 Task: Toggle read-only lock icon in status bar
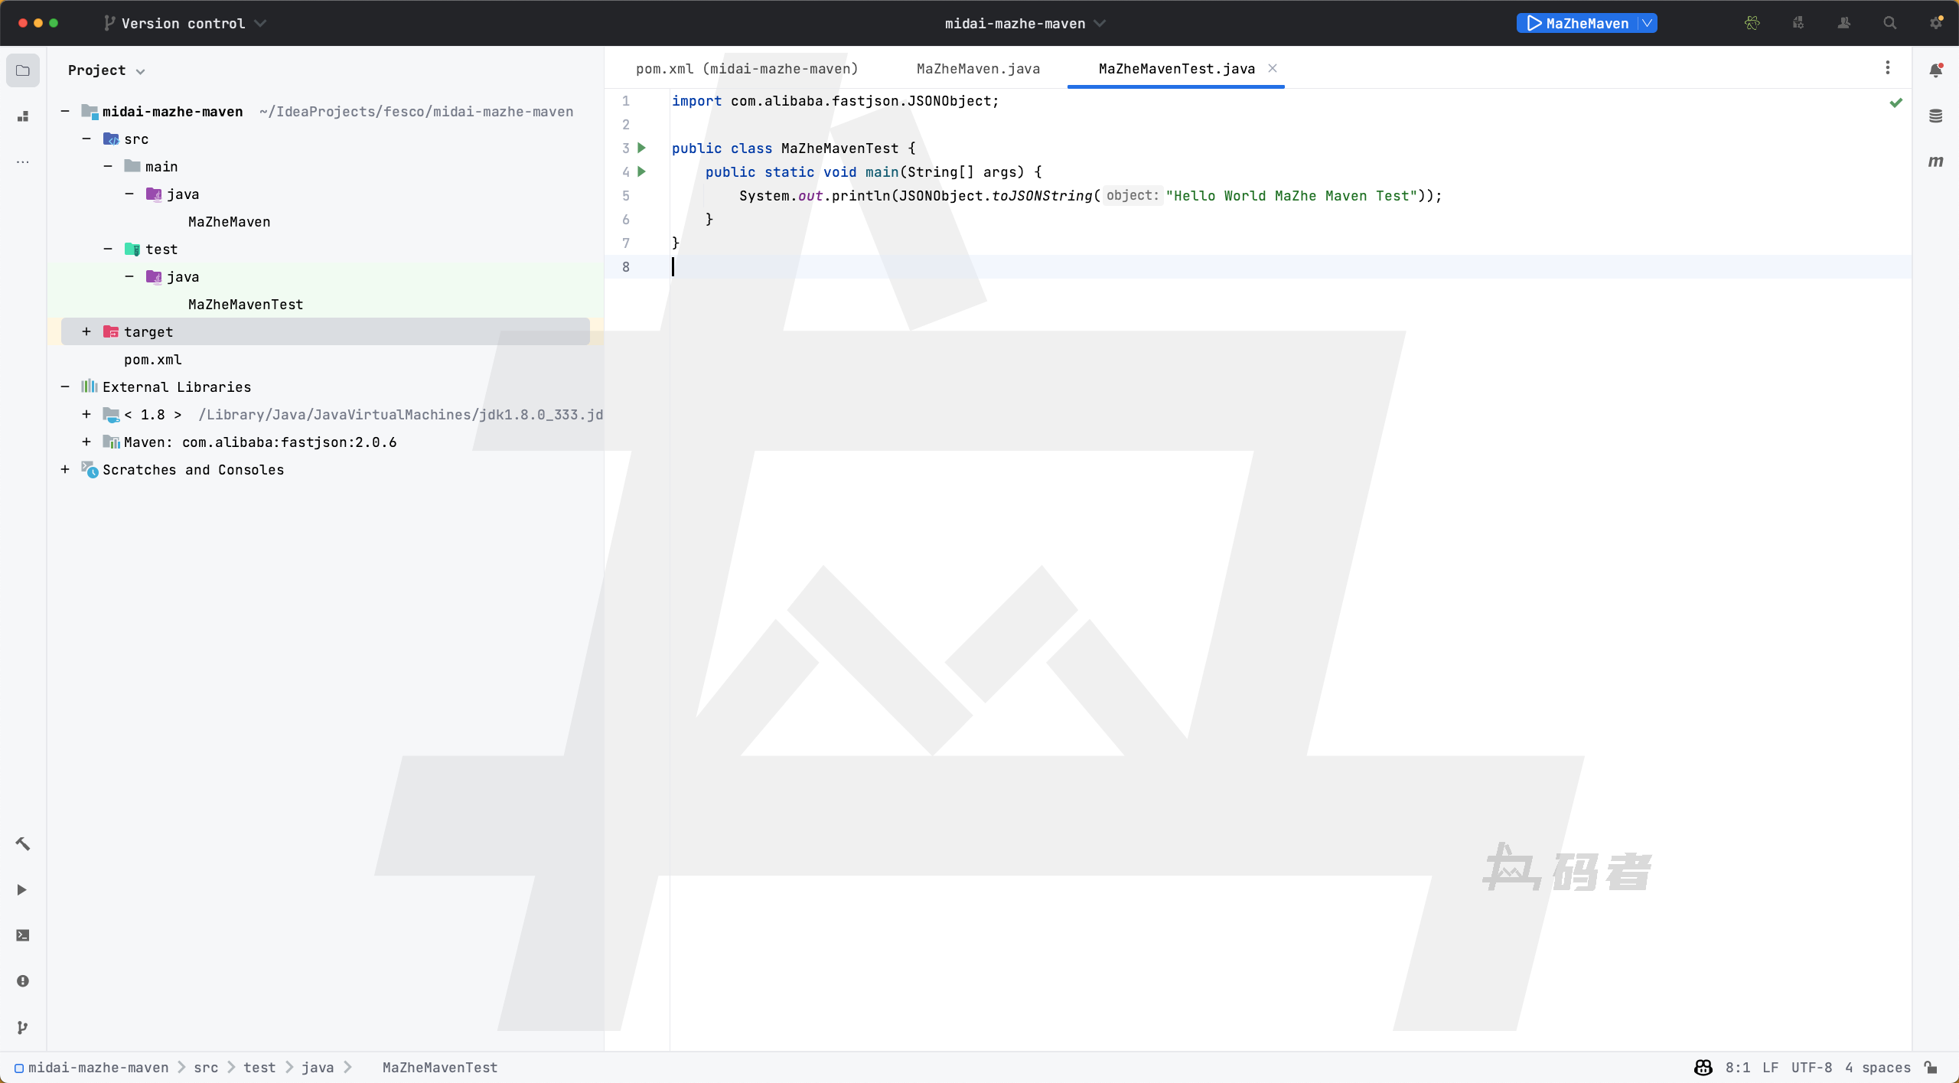coord(1931,1067)
